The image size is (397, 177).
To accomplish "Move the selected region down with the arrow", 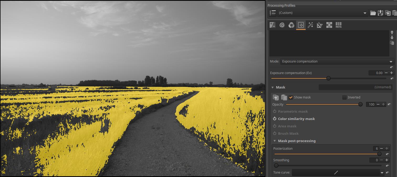I will [392, 38].
